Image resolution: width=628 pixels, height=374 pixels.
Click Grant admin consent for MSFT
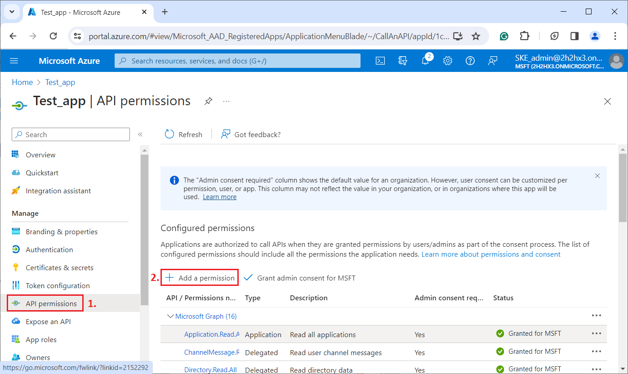(x=300, y=278)
